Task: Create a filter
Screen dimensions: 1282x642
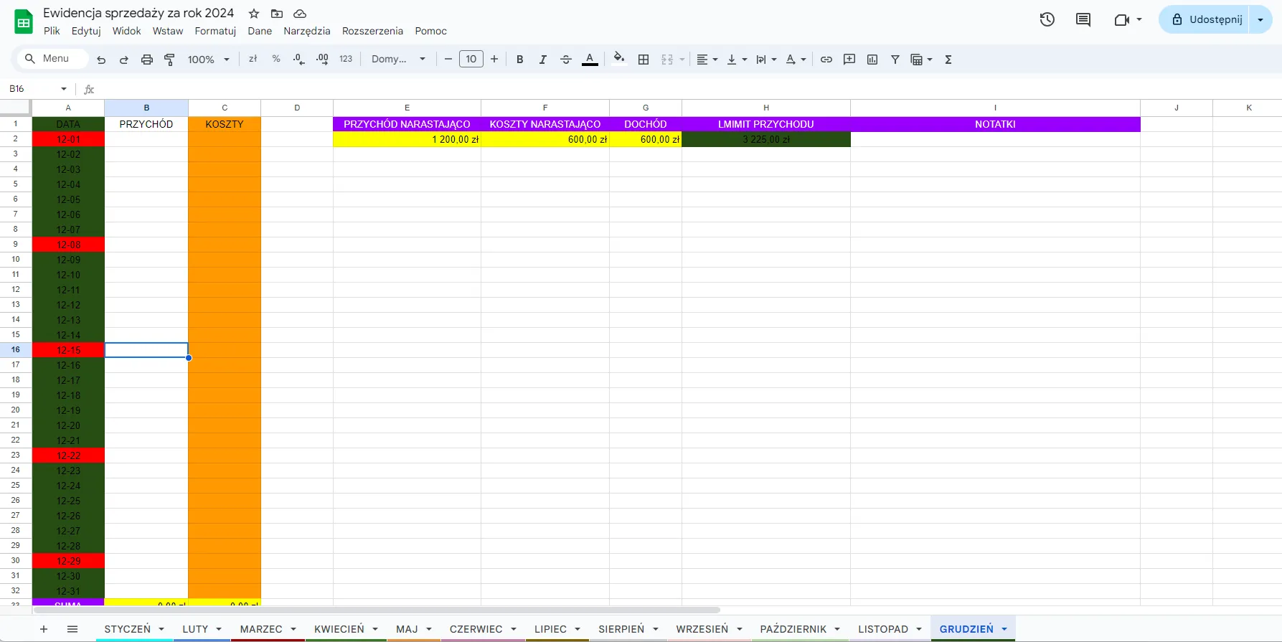Action: click(895, 60)
